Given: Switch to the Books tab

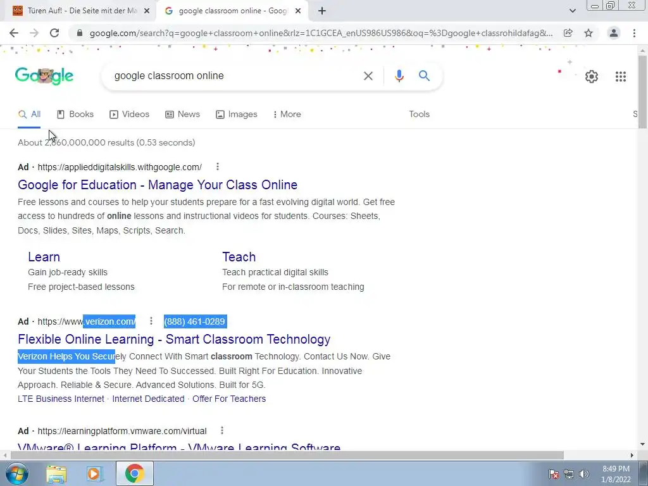Looking at the screenshot, I should click(75, 115).
